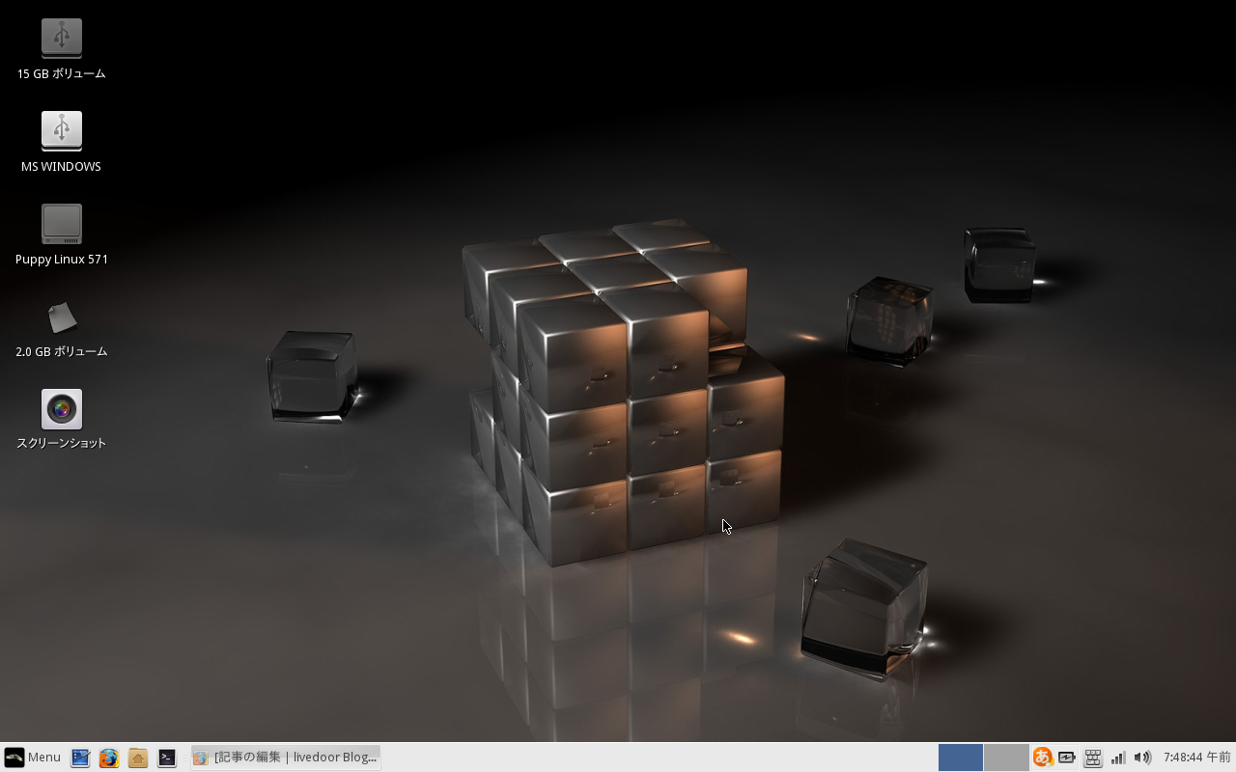Click the volume speaker icon
Image resolution: width=1236 pixels, height=772 pixels.
[1142, 758]
